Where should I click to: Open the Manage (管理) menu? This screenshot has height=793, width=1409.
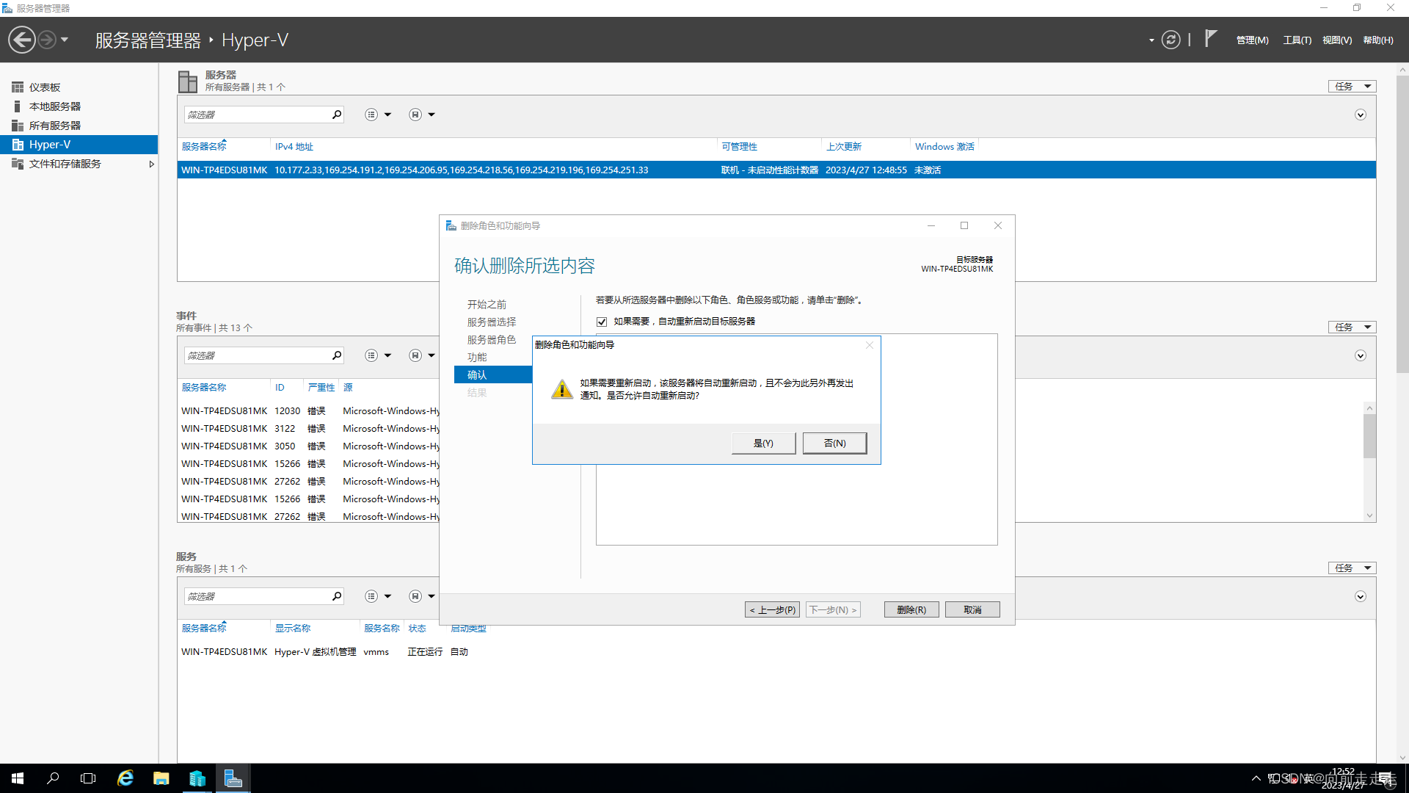(x=1252, y=40)
